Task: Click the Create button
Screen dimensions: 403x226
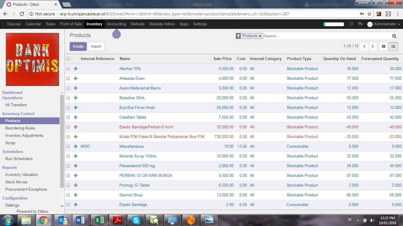Action: pos(78,46)
